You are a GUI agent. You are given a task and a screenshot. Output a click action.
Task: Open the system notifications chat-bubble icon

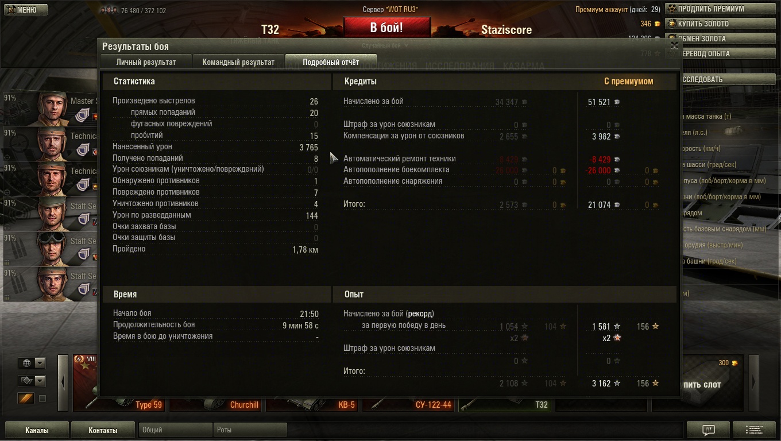708,430
